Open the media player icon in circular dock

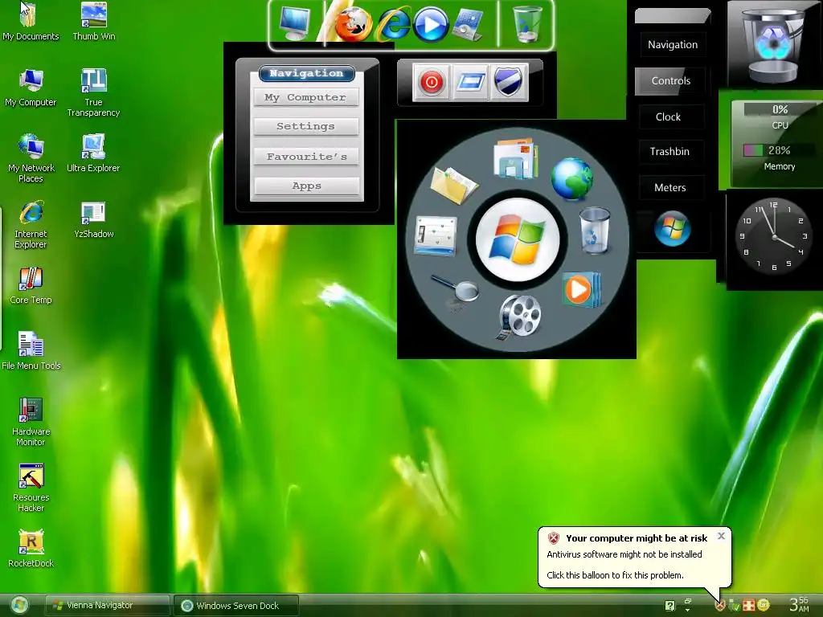[x=580, y=289]
